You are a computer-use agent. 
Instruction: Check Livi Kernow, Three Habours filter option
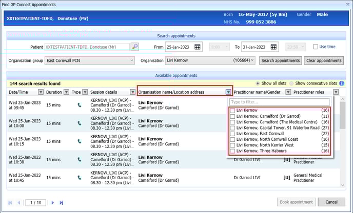(233, 151)
